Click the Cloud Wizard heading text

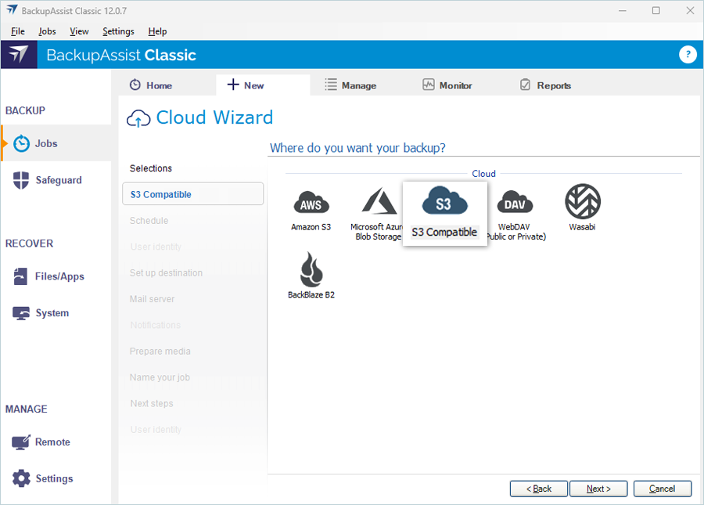point(214,117)
